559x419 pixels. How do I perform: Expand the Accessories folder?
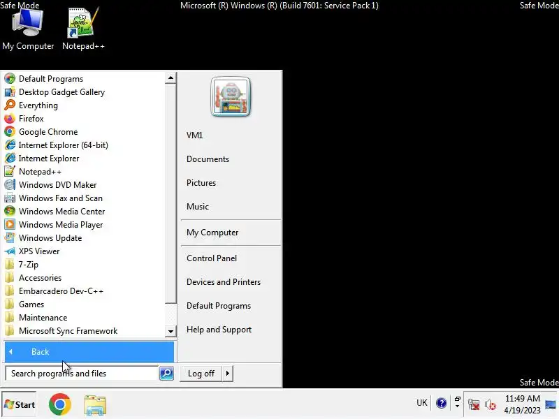click(x=33, y=277)
